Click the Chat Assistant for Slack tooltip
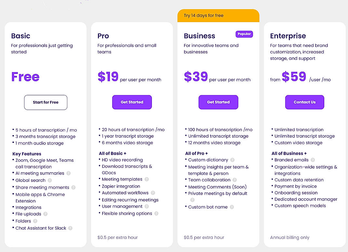Screen dimensions: 348x252 tap(71, 228)
